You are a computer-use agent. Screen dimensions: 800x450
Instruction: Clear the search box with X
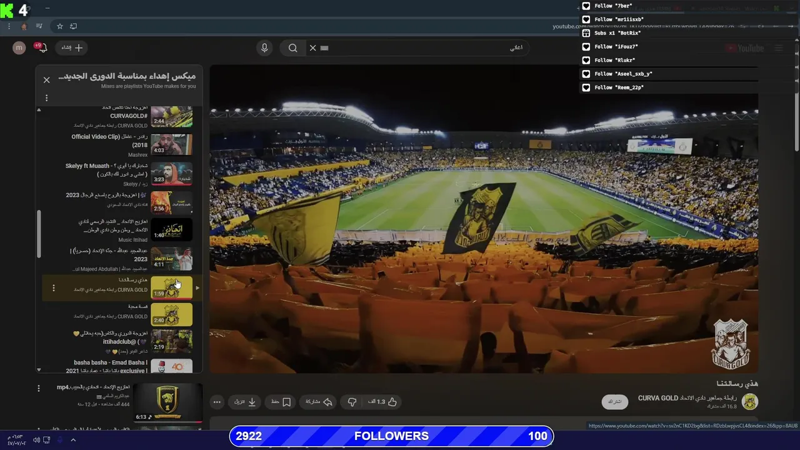point(312,47)
